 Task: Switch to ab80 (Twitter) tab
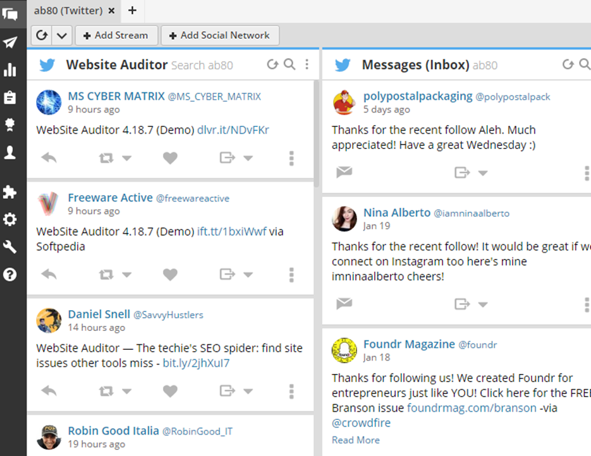(x=70, y=11)
